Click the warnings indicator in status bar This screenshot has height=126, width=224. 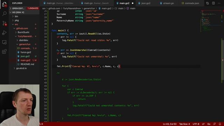[41, 124]
